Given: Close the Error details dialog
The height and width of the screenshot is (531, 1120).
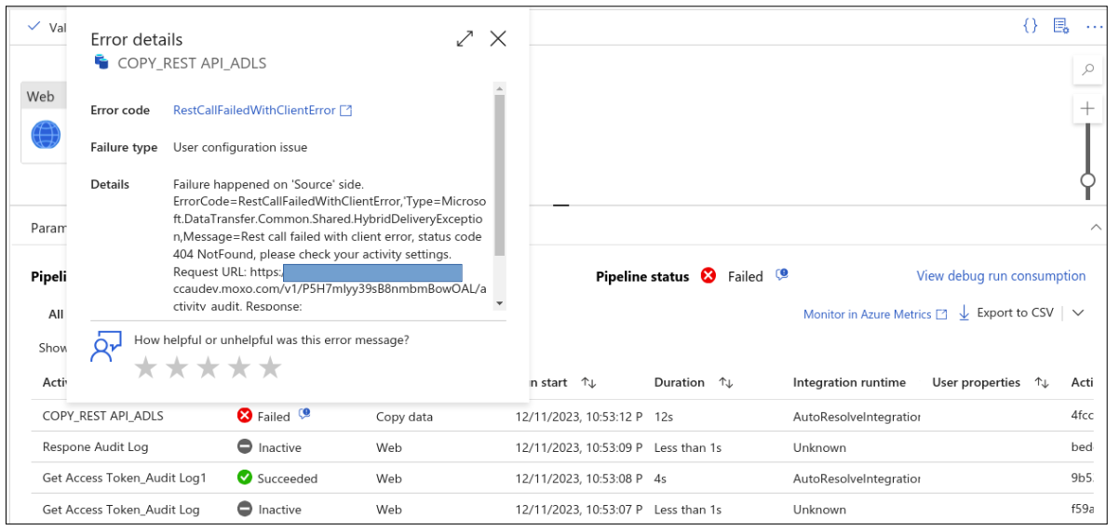Looking at the screenshot, I should 498,38.
